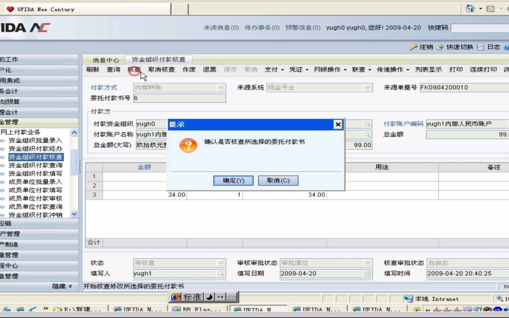Select 资金组织付款经办 in the tree
Image resolution: width=509 pixels, height=318 pixels.
click(x=35, y=149)
